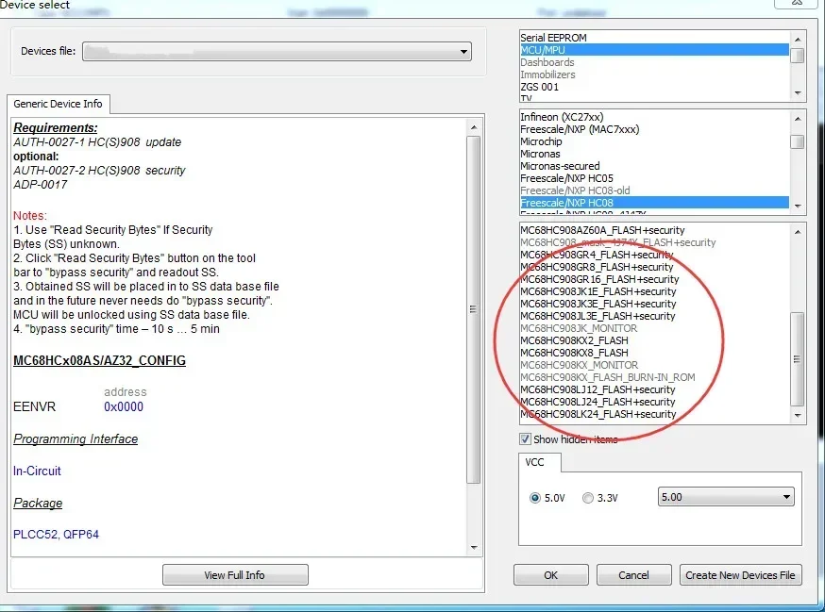
Task: Choose Immobilizers in the category list
Action: [x=654, y=74]
